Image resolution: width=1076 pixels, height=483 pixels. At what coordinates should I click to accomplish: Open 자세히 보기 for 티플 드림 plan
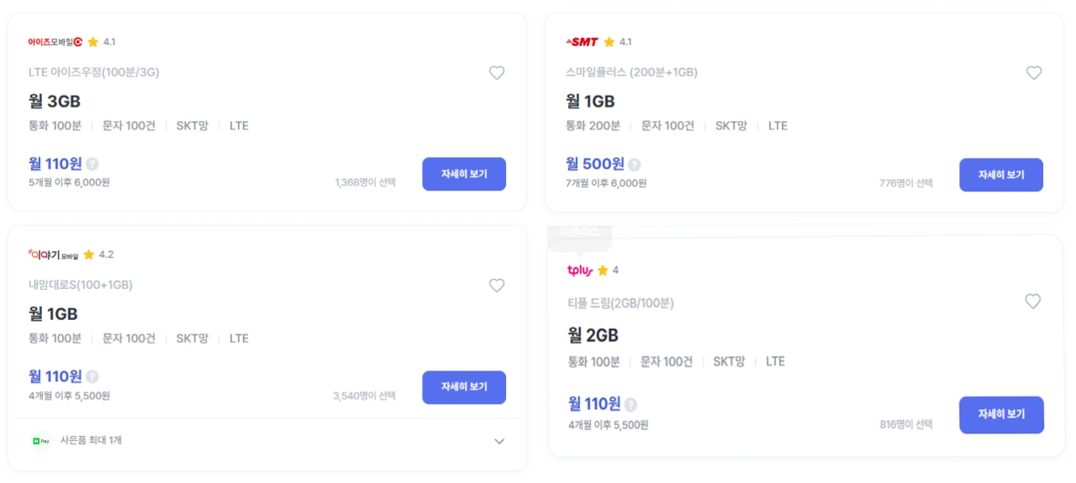[1001, 415]
